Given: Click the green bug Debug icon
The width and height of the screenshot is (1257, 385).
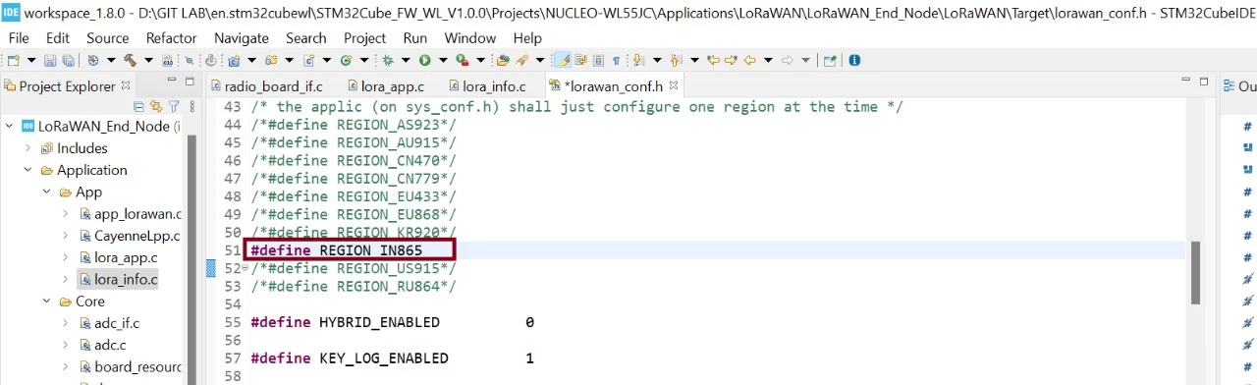Looking at the screenshot, I should (388, 60).
